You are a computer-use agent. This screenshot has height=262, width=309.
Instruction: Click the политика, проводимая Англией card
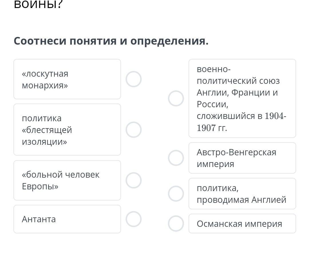click(x=242, y=194)
